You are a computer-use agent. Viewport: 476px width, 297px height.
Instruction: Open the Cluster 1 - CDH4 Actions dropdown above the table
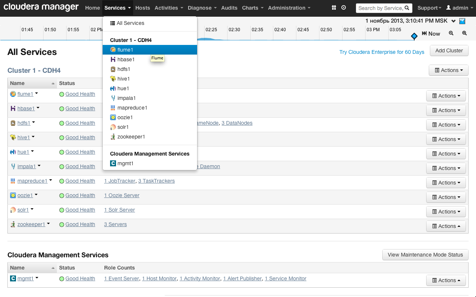[448, 70]
